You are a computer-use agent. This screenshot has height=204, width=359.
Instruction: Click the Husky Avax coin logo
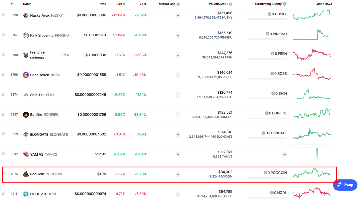26,15
